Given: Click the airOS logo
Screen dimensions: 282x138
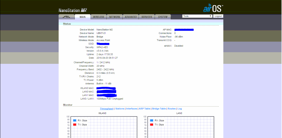Looking at the screenshot, I should [x=213, y=8].
